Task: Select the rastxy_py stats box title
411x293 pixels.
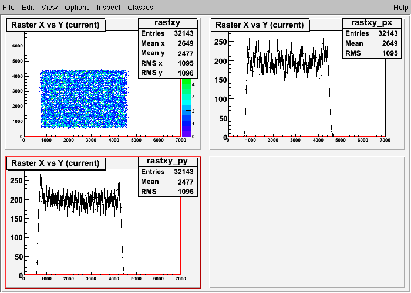Action: (167, 161)
